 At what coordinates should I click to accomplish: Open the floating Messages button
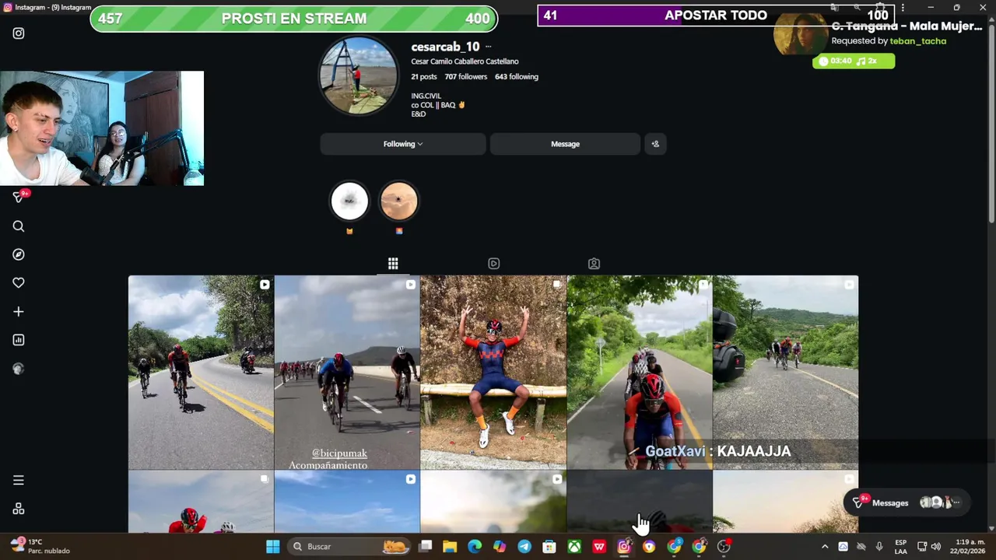coord(907,502)
